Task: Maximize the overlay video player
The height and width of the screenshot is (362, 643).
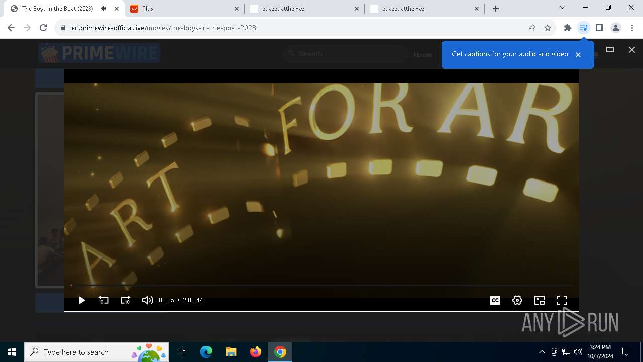Action: pos(610,50)
